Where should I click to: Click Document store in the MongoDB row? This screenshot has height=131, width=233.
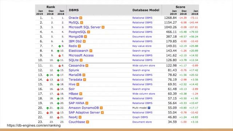coord(142,37)
